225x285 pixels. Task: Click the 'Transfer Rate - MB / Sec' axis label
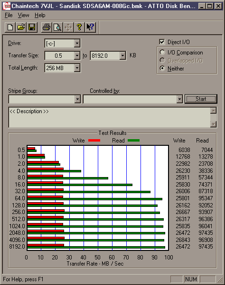pos(95,264)
